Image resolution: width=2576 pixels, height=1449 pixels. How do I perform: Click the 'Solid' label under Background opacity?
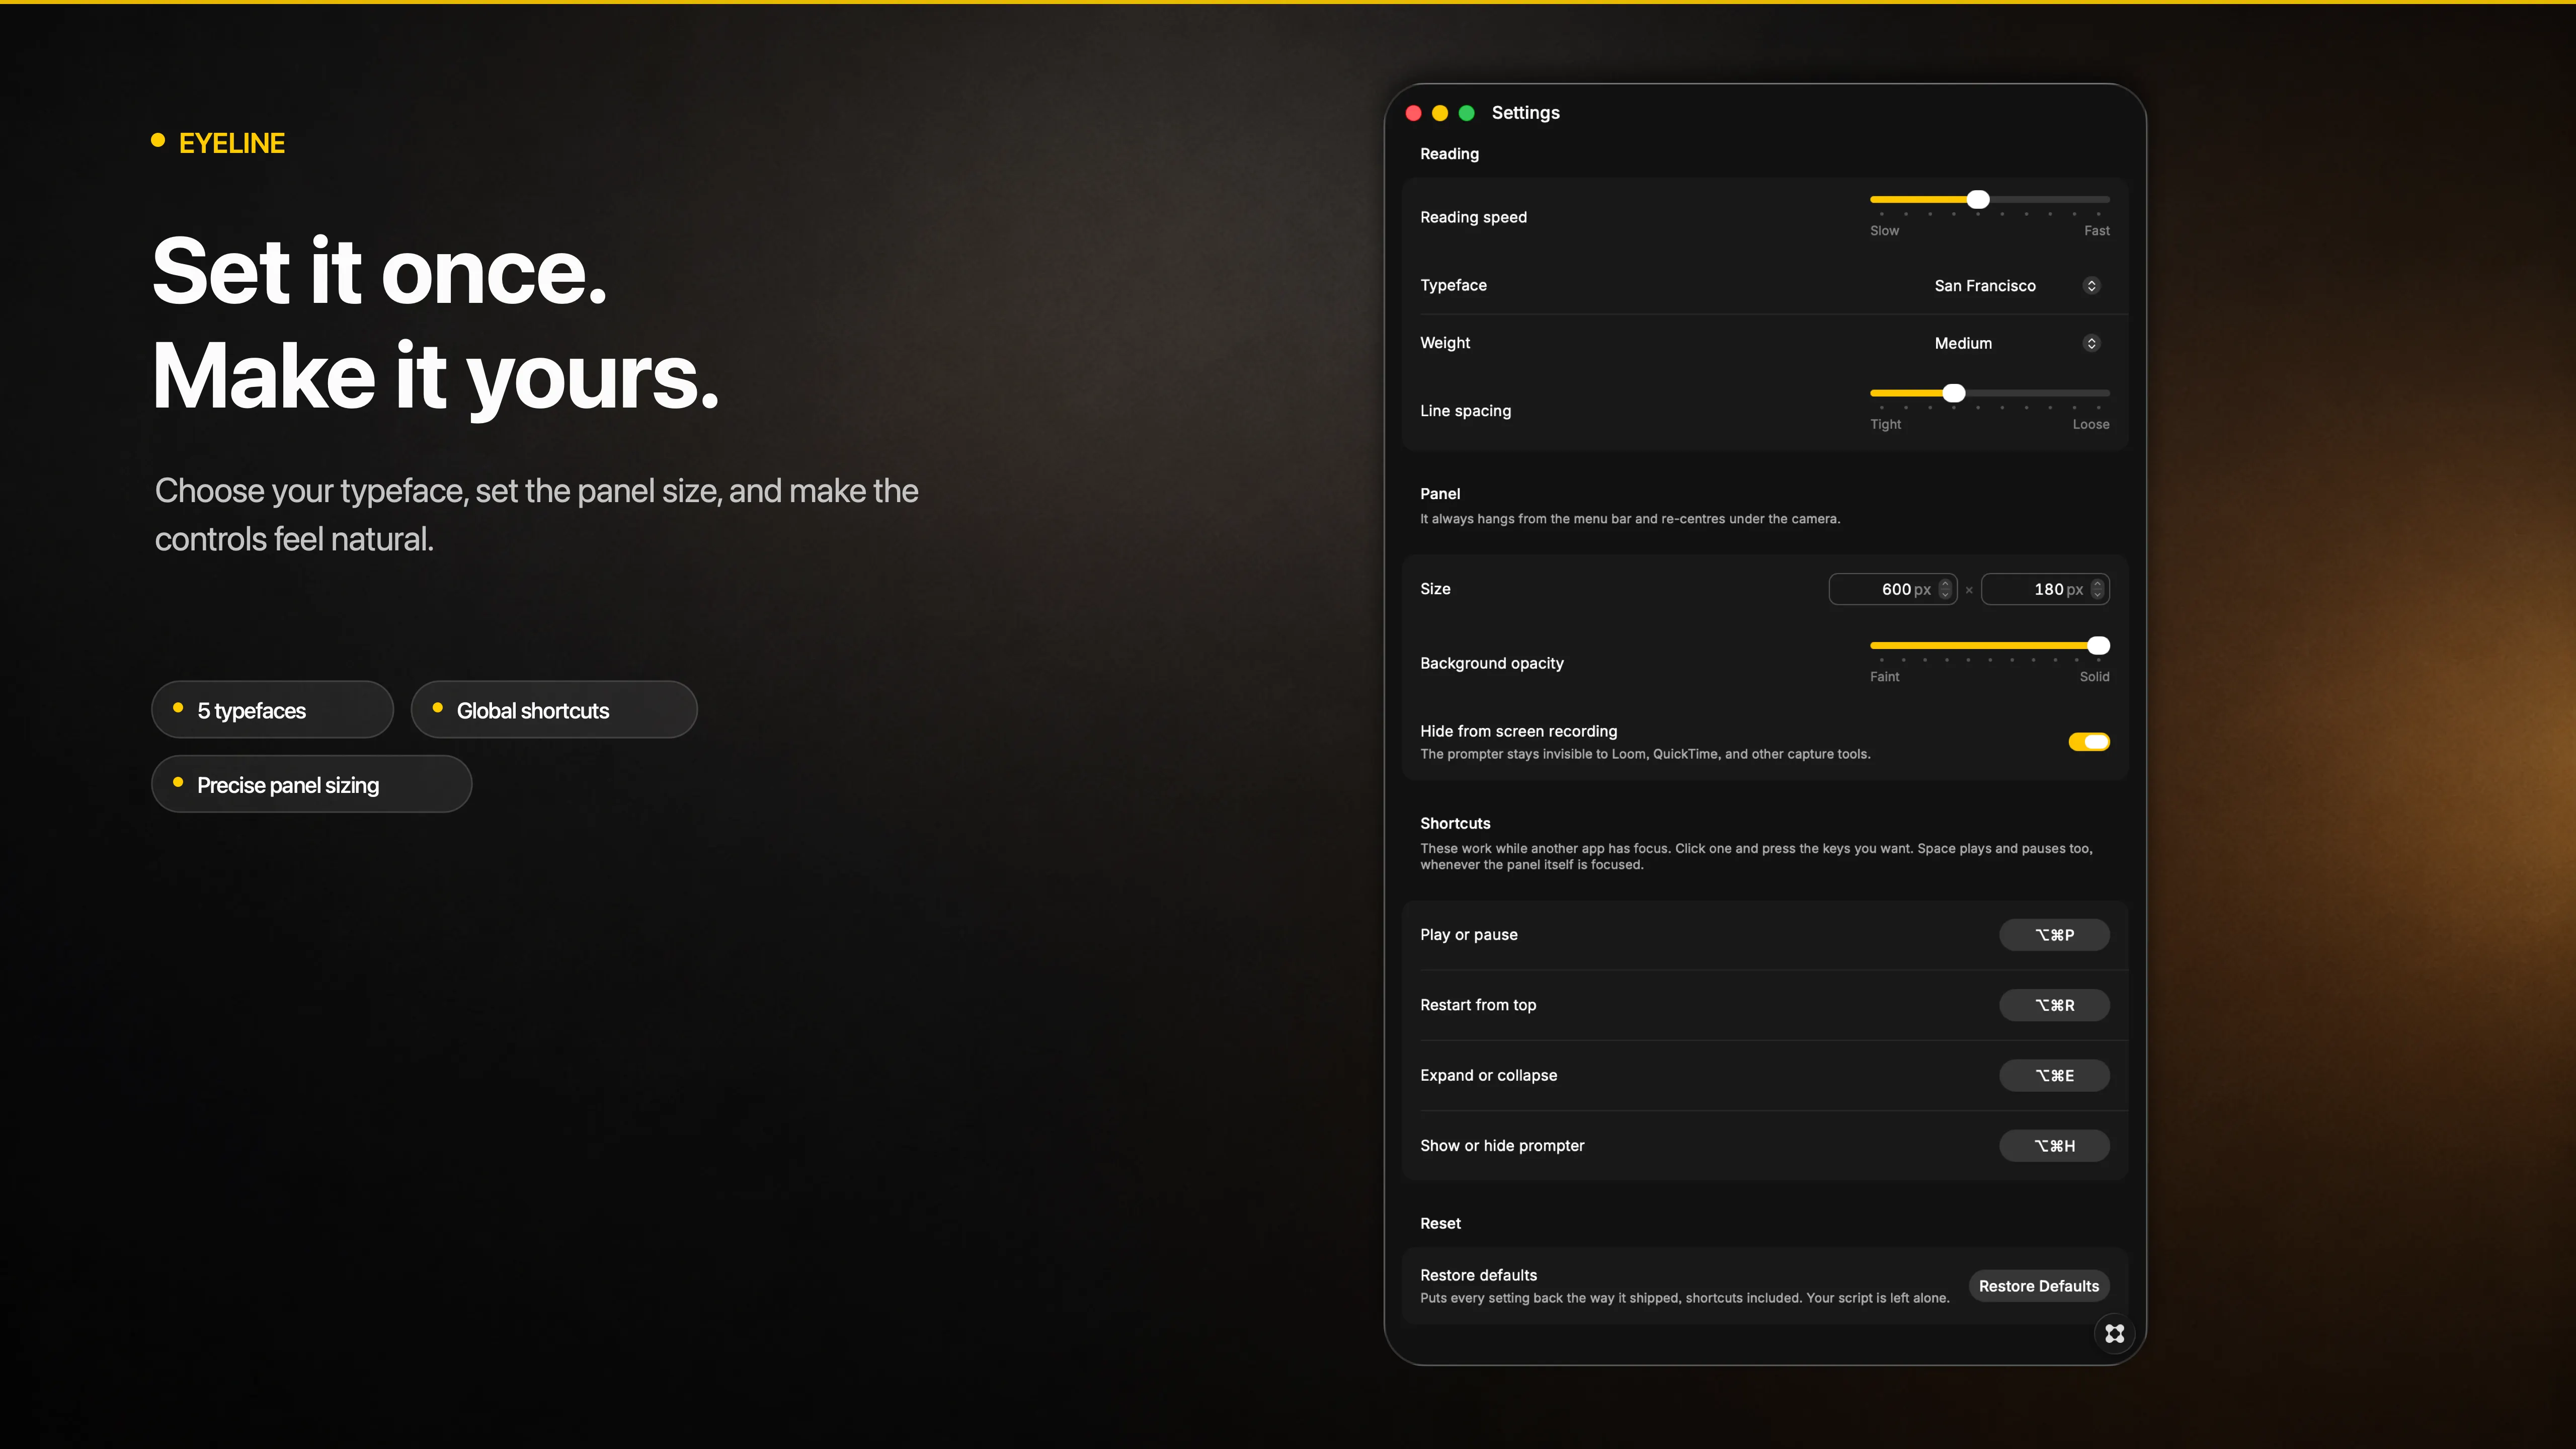click(2094, 676)
